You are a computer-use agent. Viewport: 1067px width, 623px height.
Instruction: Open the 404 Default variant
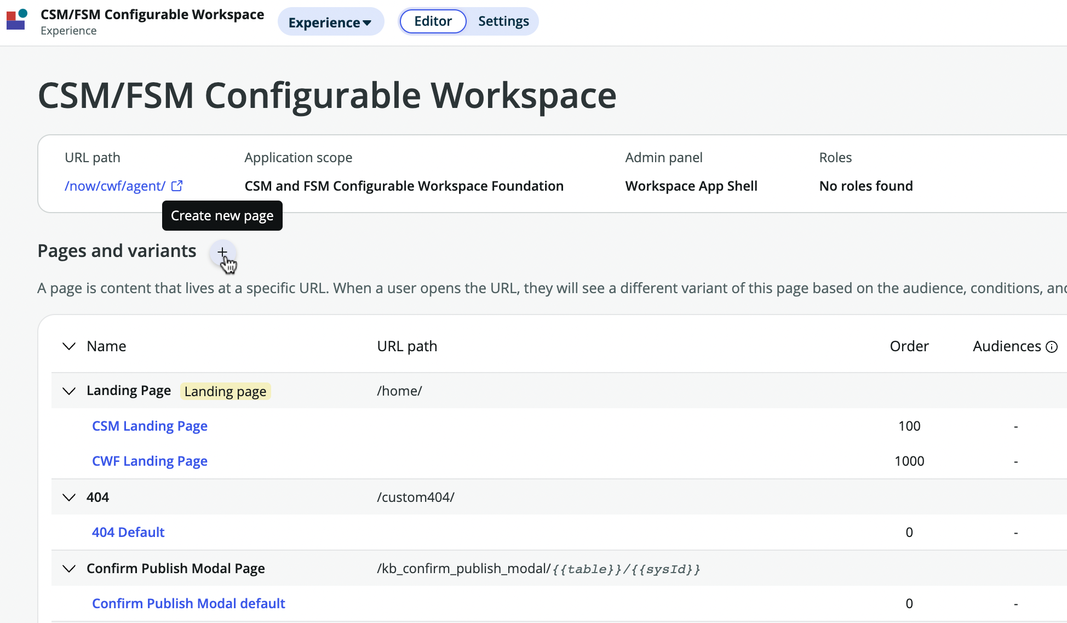point(128,532)
